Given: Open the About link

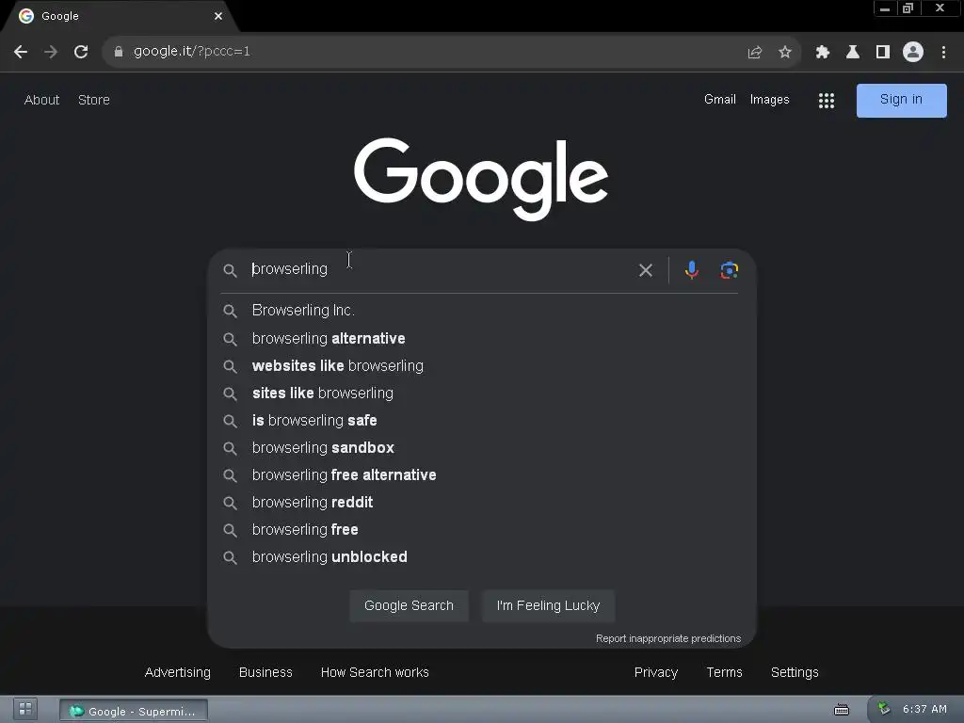Looking at the screenshot, I should pyautogui.click(x=41, y=100).
